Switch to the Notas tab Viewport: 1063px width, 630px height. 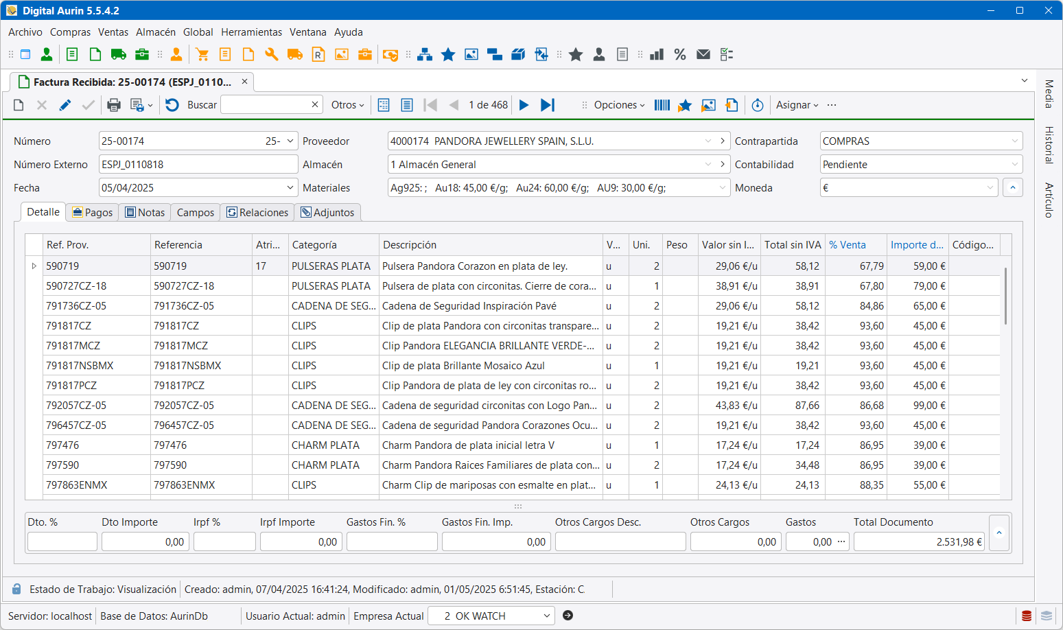[145, 213]
